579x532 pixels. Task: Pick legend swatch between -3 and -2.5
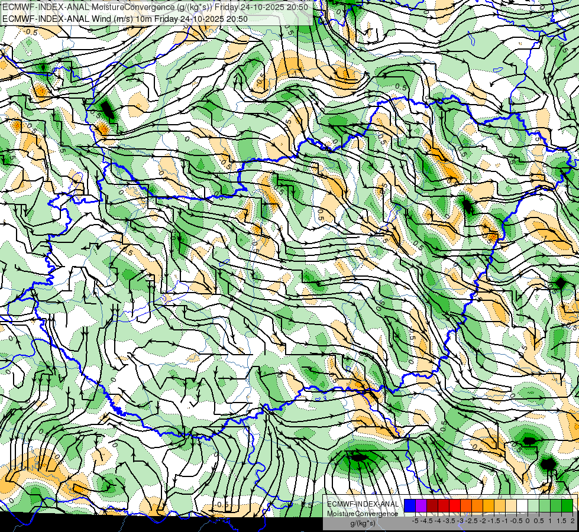click(x=466, y=505)
